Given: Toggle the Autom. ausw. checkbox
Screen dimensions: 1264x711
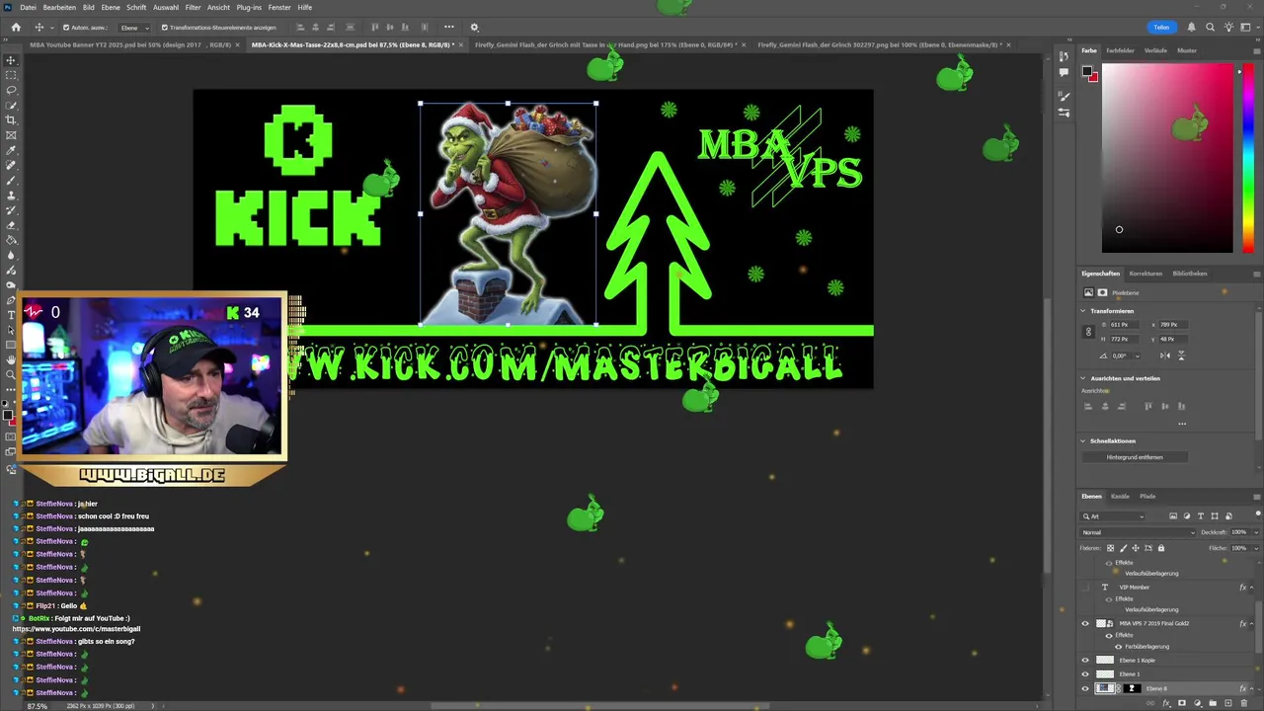Looking at the screenshot, I should [x=66, y=28].
